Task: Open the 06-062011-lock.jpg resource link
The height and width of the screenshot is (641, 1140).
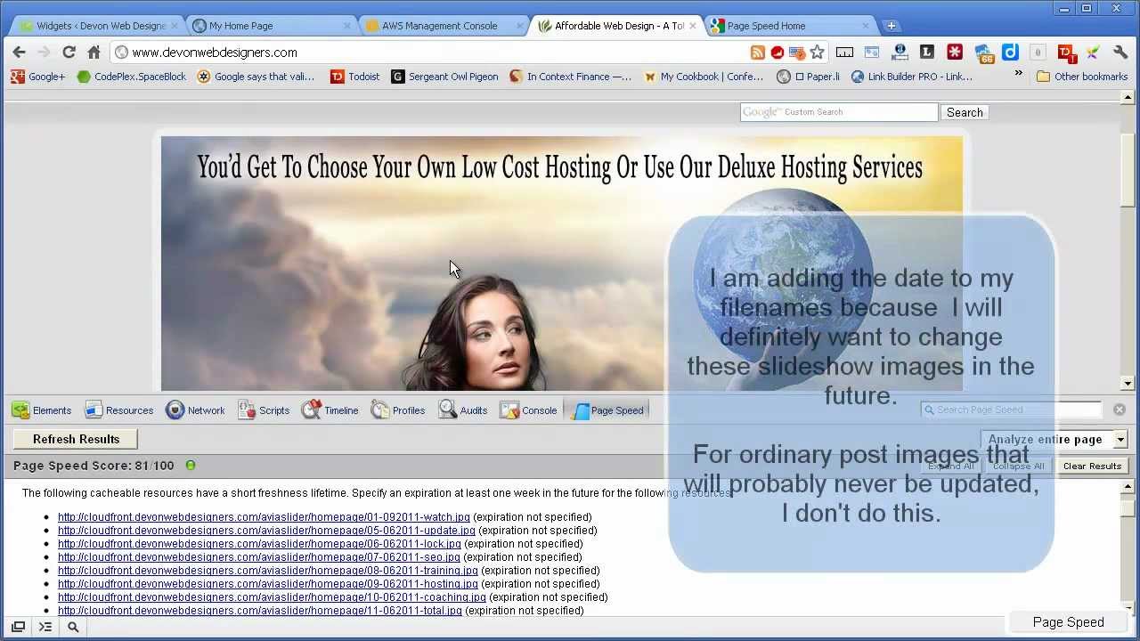Action: point(259,544)
